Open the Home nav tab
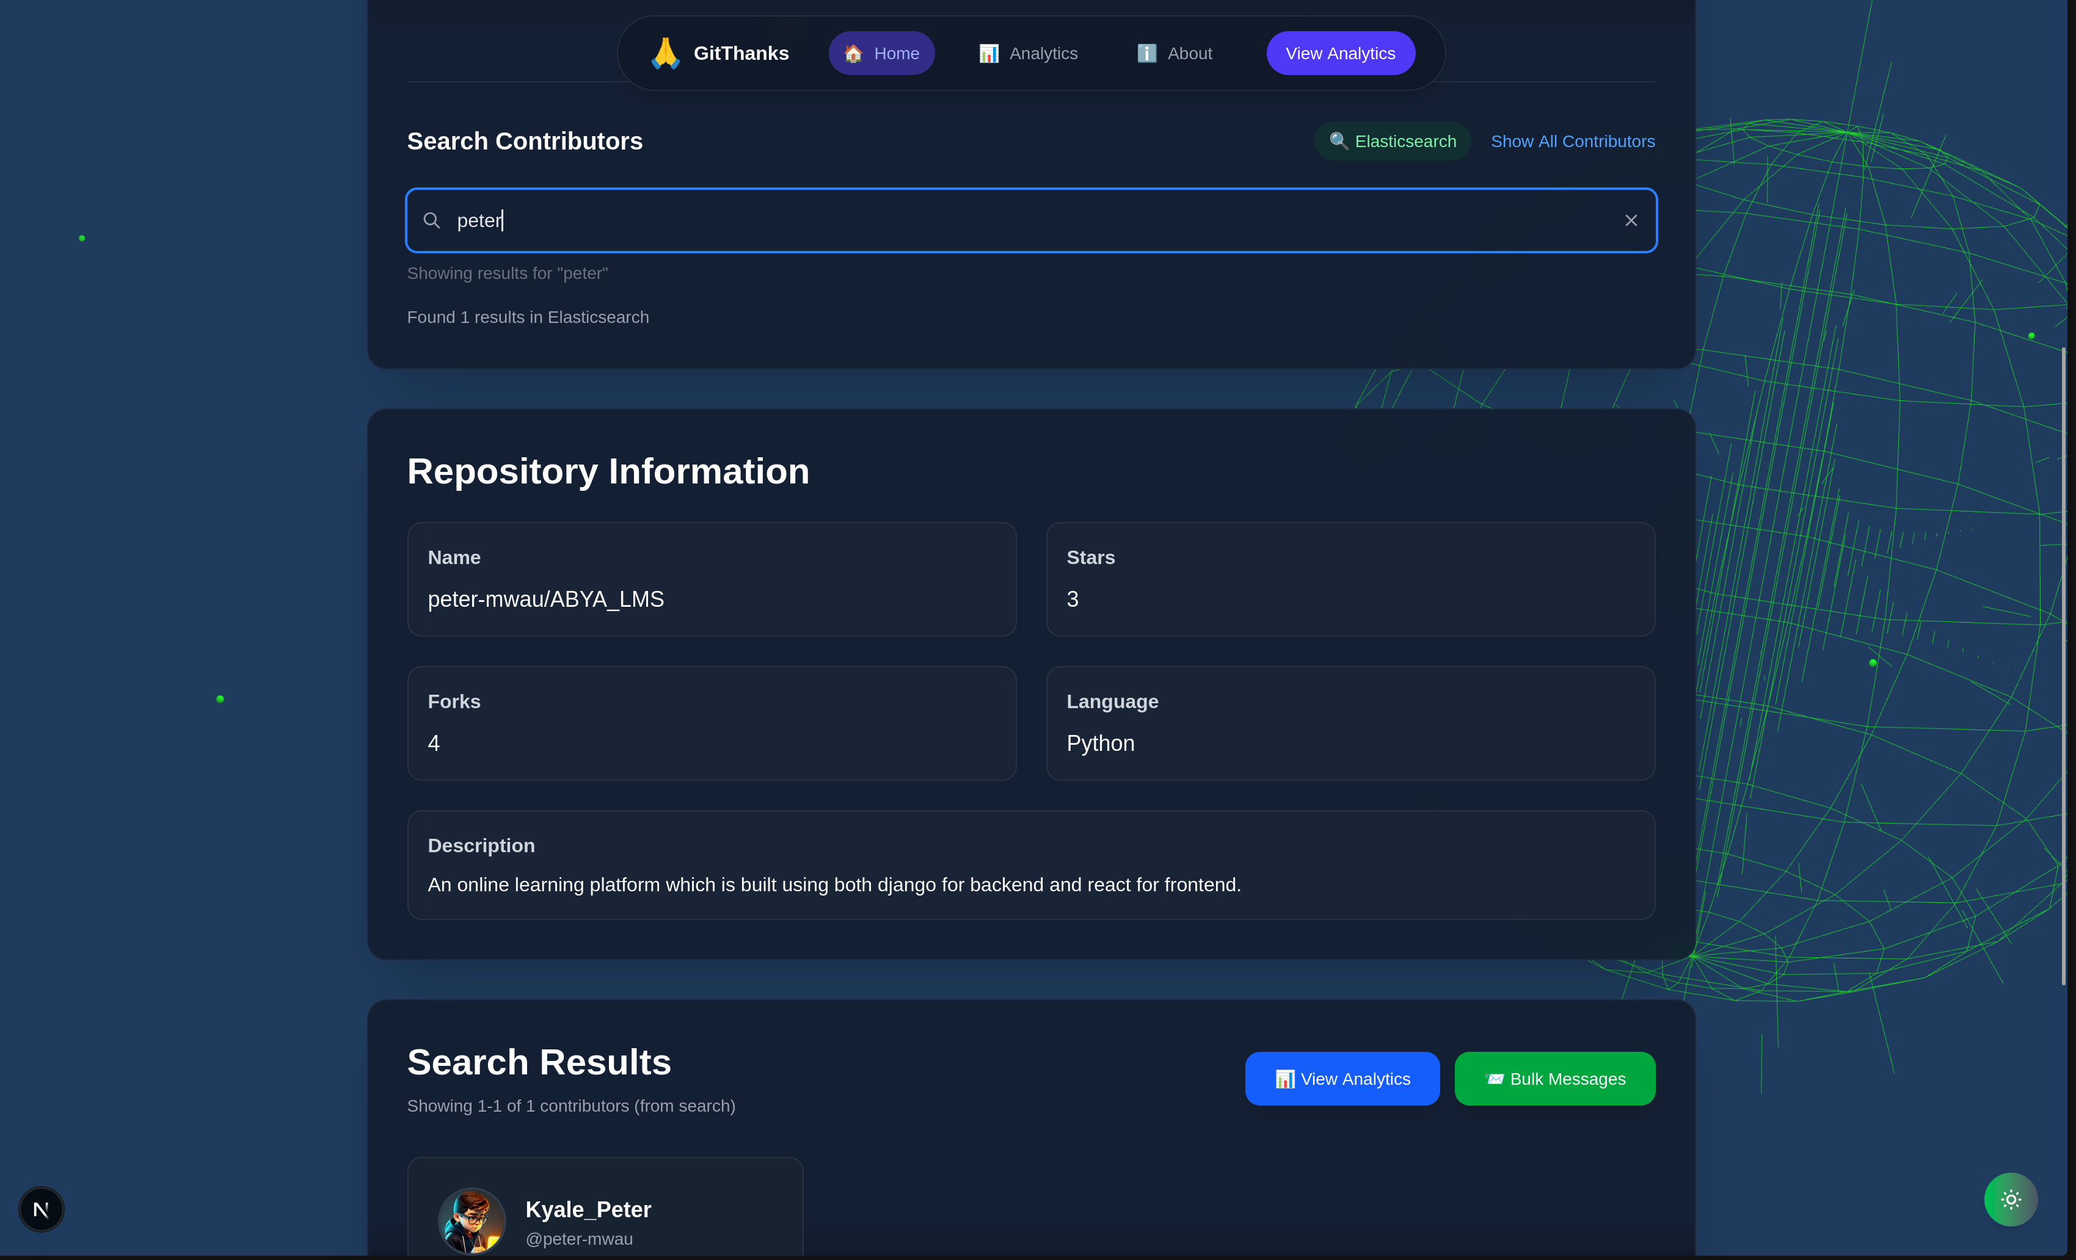2076x1260 pixels. (x=881, y=53)
